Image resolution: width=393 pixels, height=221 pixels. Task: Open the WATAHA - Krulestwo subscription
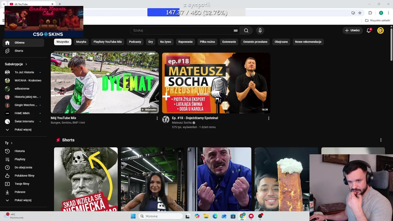click(x=23, y=80)
